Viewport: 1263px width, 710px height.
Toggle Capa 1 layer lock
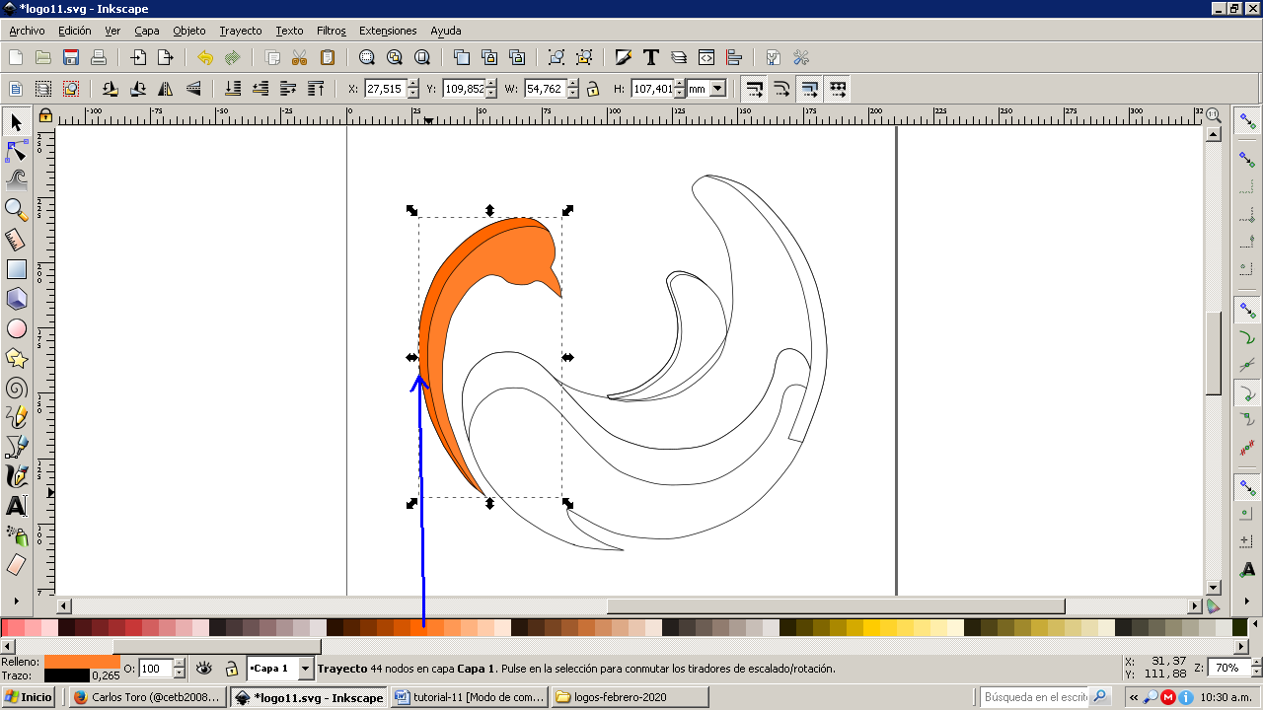pos(231,668)
